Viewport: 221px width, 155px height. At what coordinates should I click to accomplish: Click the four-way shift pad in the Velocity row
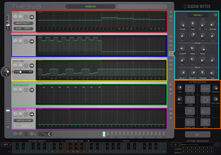[x=26, y=42]
